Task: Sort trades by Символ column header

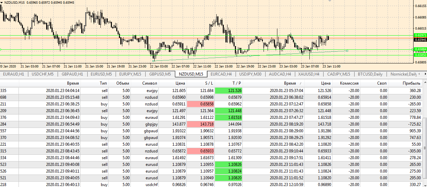Action: pos(150,83)
